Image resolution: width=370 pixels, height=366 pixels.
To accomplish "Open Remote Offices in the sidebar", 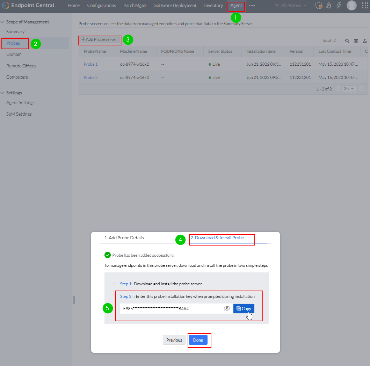I will (21, 66).
